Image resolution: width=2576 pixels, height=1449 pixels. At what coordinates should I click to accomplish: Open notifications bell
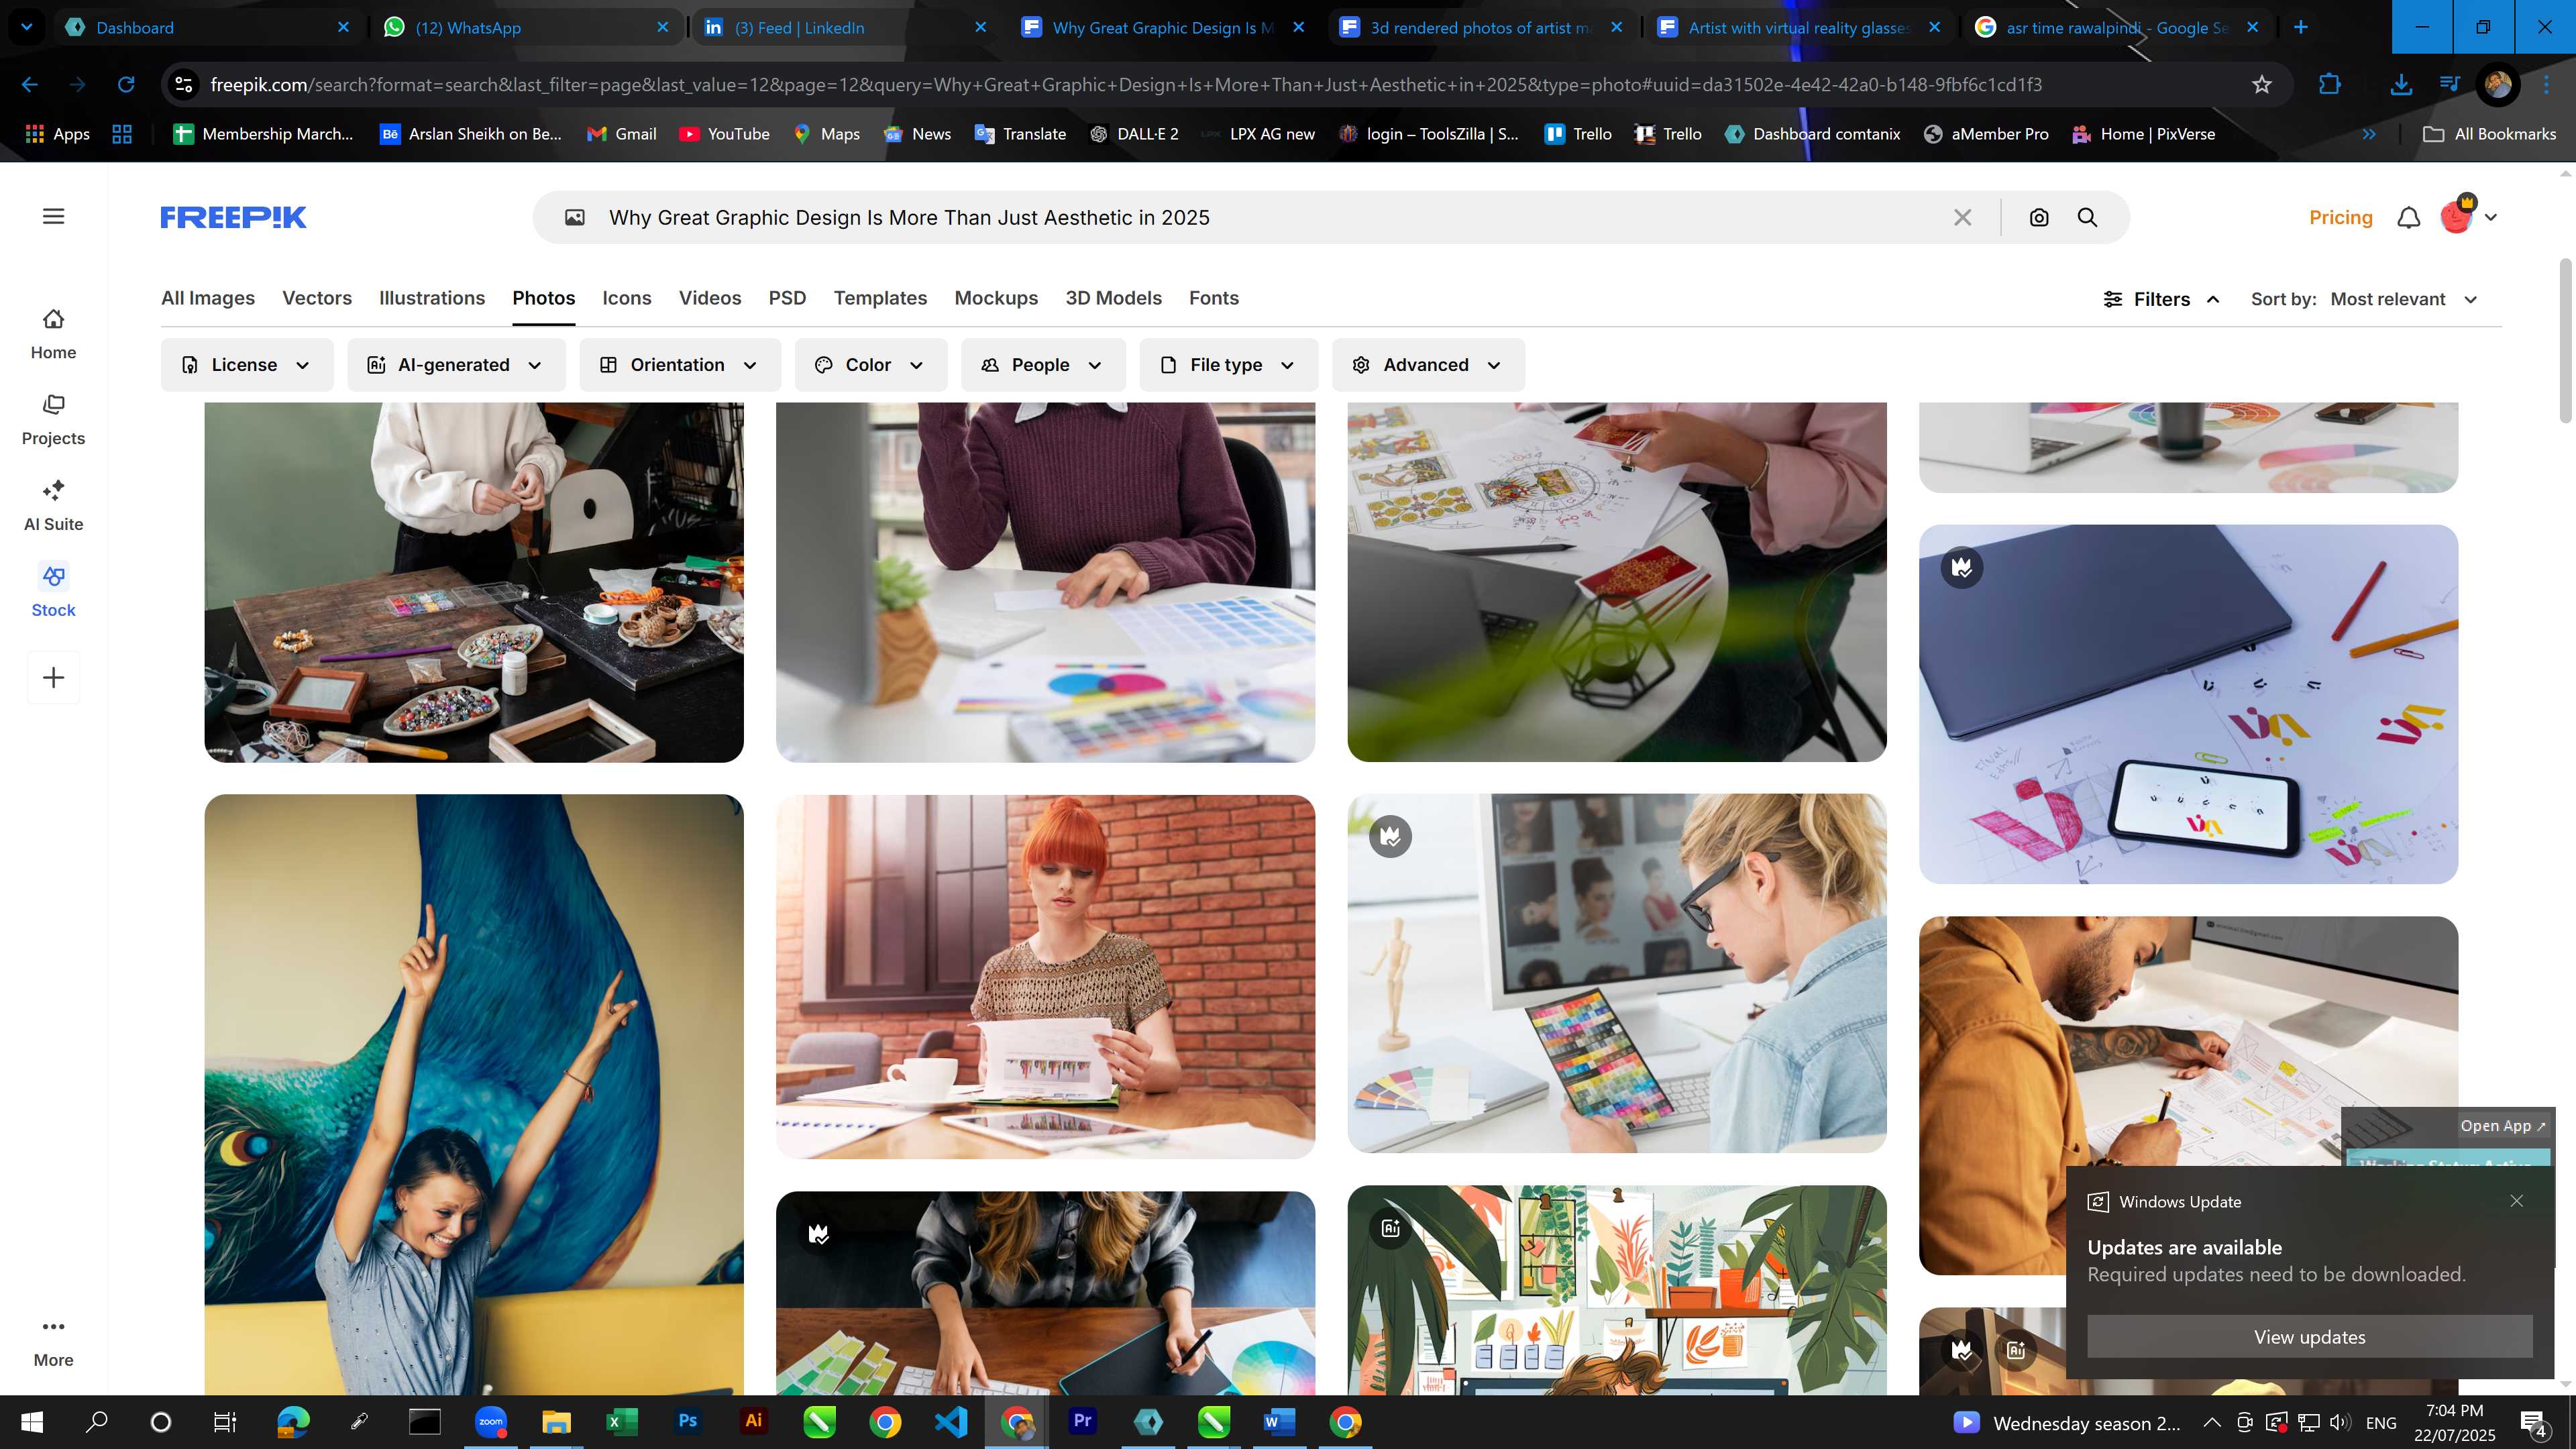coord(2409,217)
